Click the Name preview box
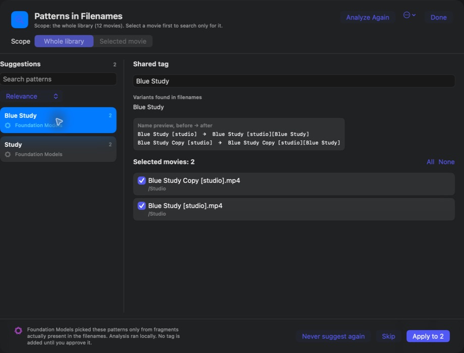The height and width of the screenshot is (353, 464). point(239,134)
